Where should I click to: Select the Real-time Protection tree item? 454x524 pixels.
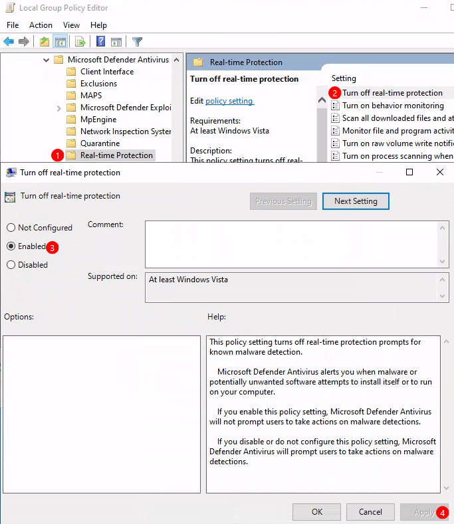116,155
